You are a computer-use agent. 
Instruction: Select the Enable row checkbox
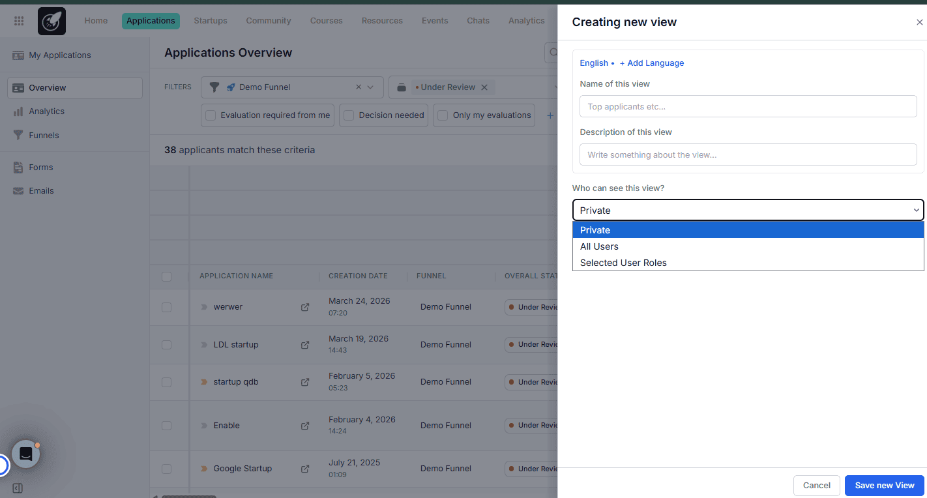pyautogui.click(x=166, y=426)
